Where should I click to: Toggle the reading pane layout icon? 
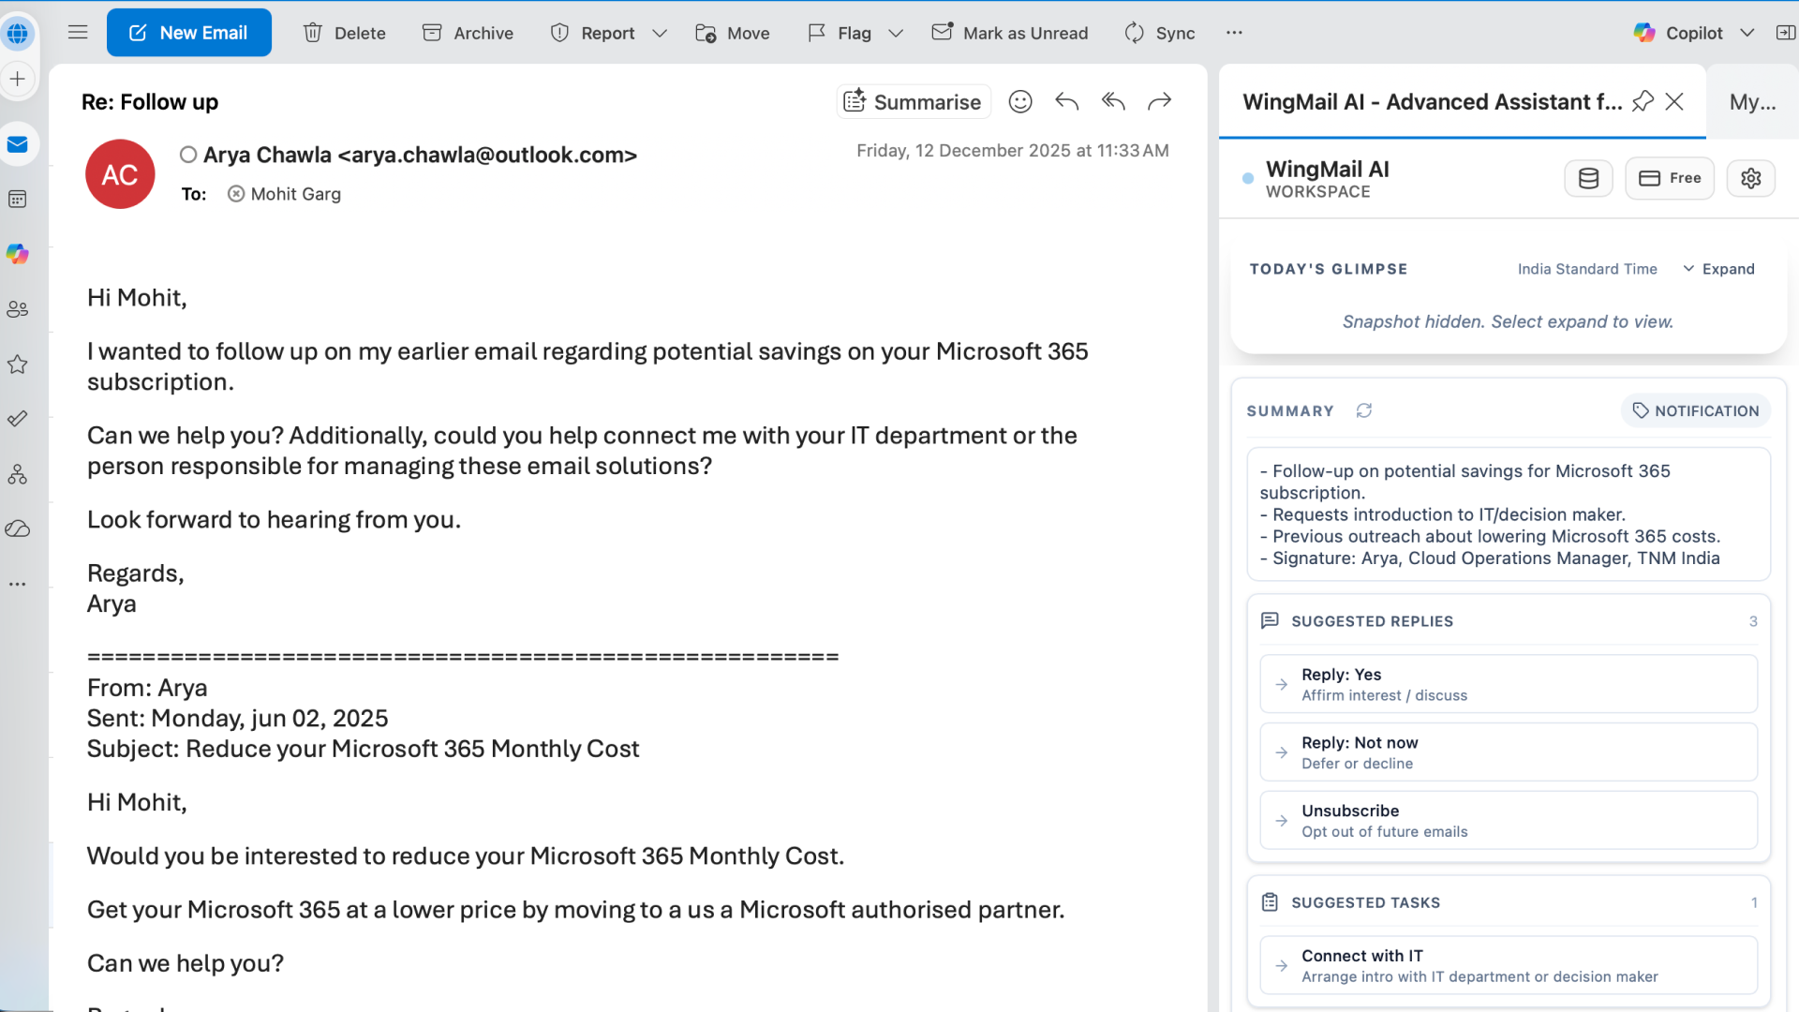[x=1785, y=33]
